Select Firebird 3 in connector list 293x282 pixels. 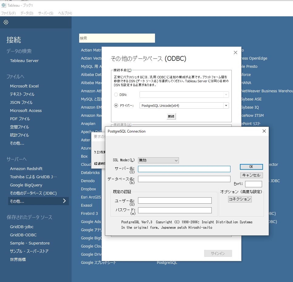pyautogui.click(x=89, y=214)
